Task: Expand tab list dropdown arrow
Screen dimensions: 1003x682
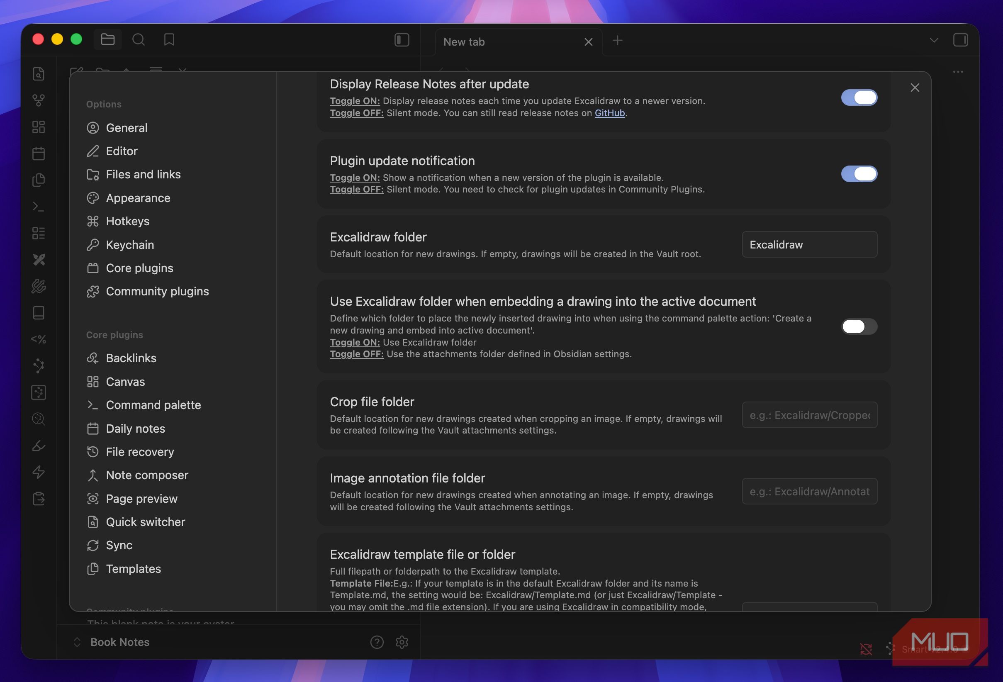Action: (934, 40)
